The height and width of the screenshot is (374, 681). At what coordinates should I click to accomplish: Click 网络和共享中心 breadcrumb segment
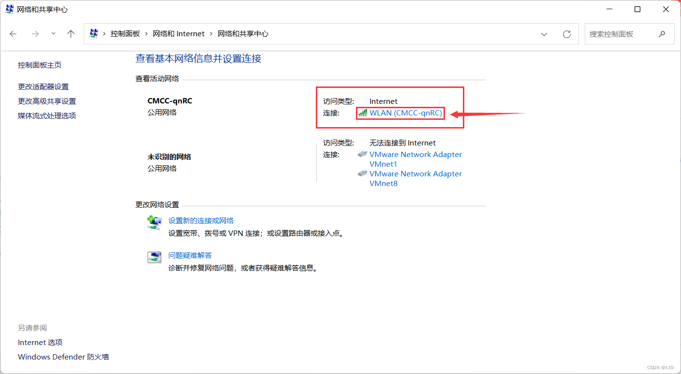[x=243, y=34]
